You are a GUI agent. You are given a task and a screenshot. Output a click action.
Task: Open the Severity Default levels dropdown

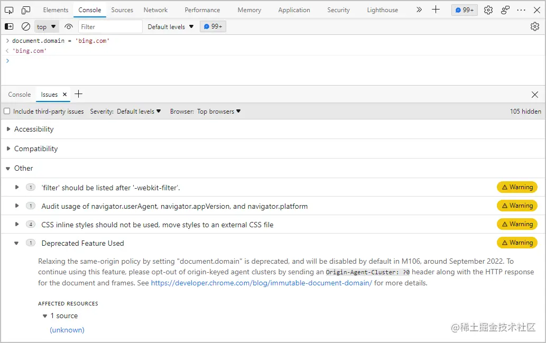(138, 112)
